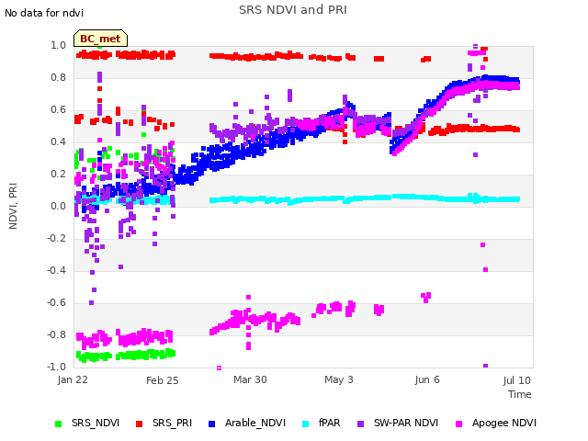Viewport: 588px width, 441px height.
Task: Click the 'Mar 30' x-axis tick label
Action: point(250,379)
